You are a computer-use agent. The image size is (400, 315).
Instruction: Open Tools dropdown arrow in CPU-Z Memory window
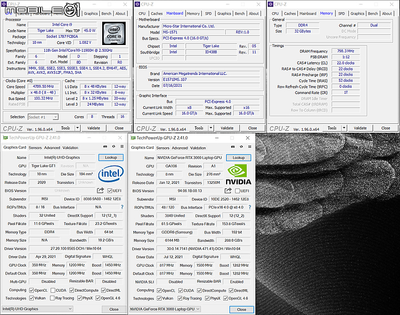[x=344, y=128]
